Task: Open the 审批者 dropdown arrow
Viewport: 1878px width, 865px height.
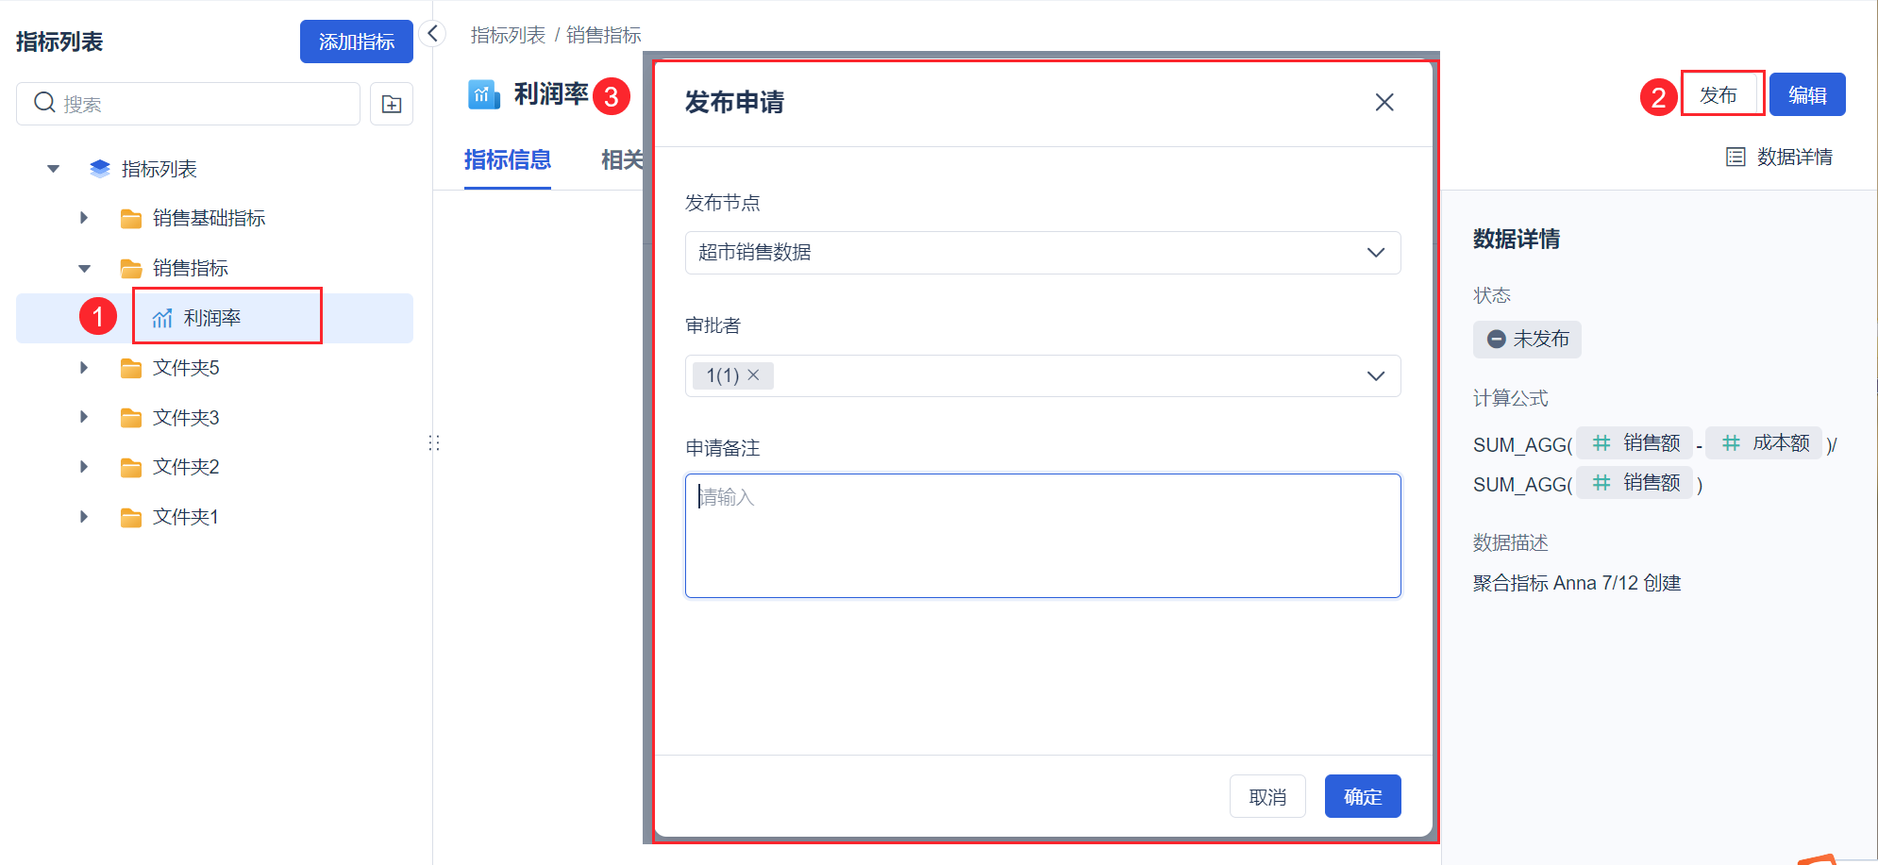Action: pos(1375,376)
